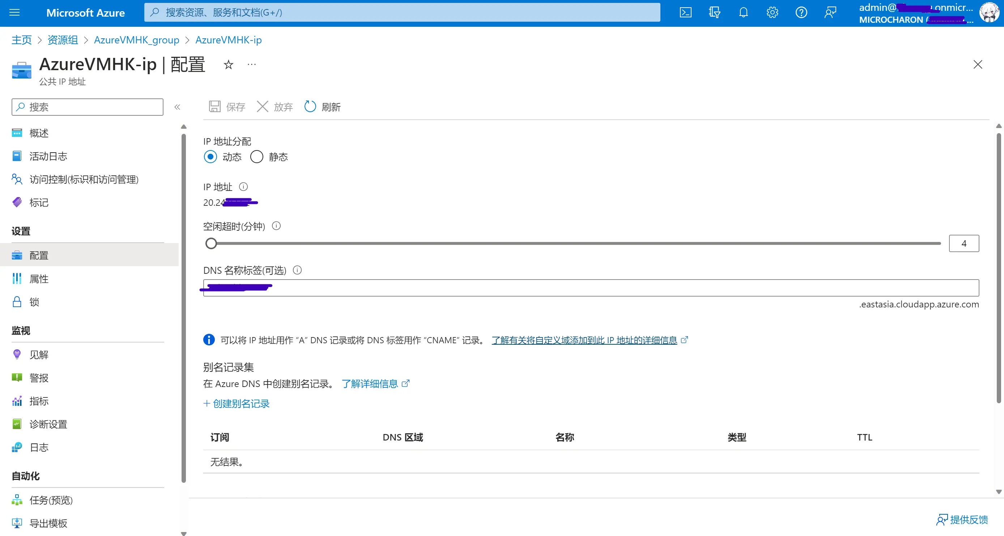1004x536 pixels.
Task: Open the feedback icon in header
Action: (x=830, y=12)
